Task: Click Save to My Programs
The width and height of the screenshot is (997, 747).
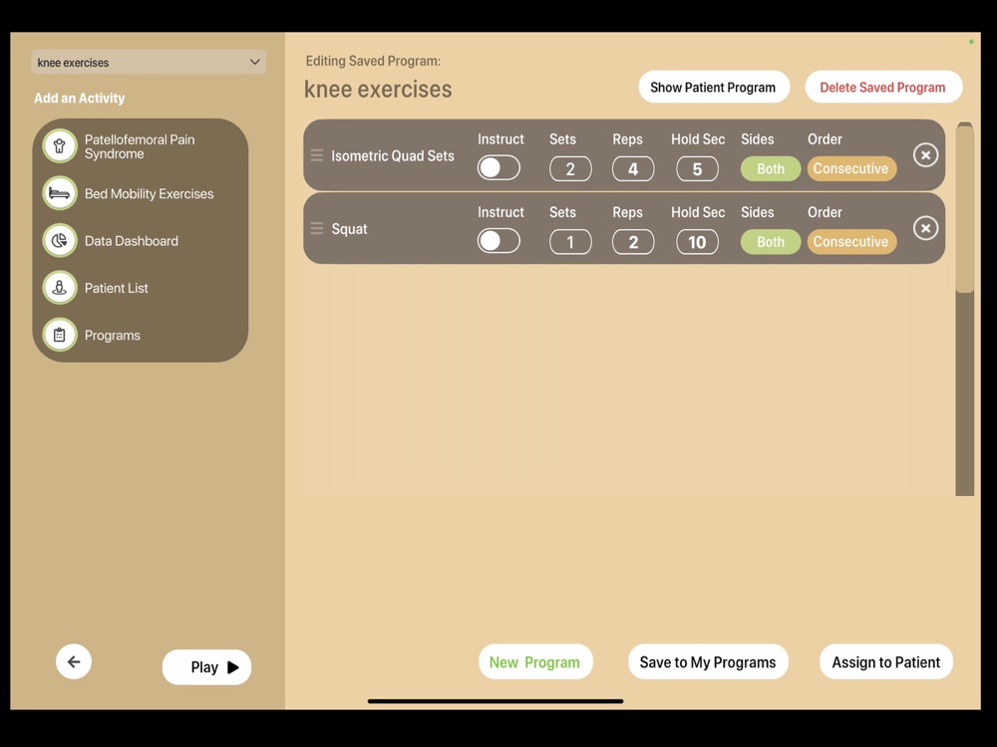Action: [x=708, y=662]
